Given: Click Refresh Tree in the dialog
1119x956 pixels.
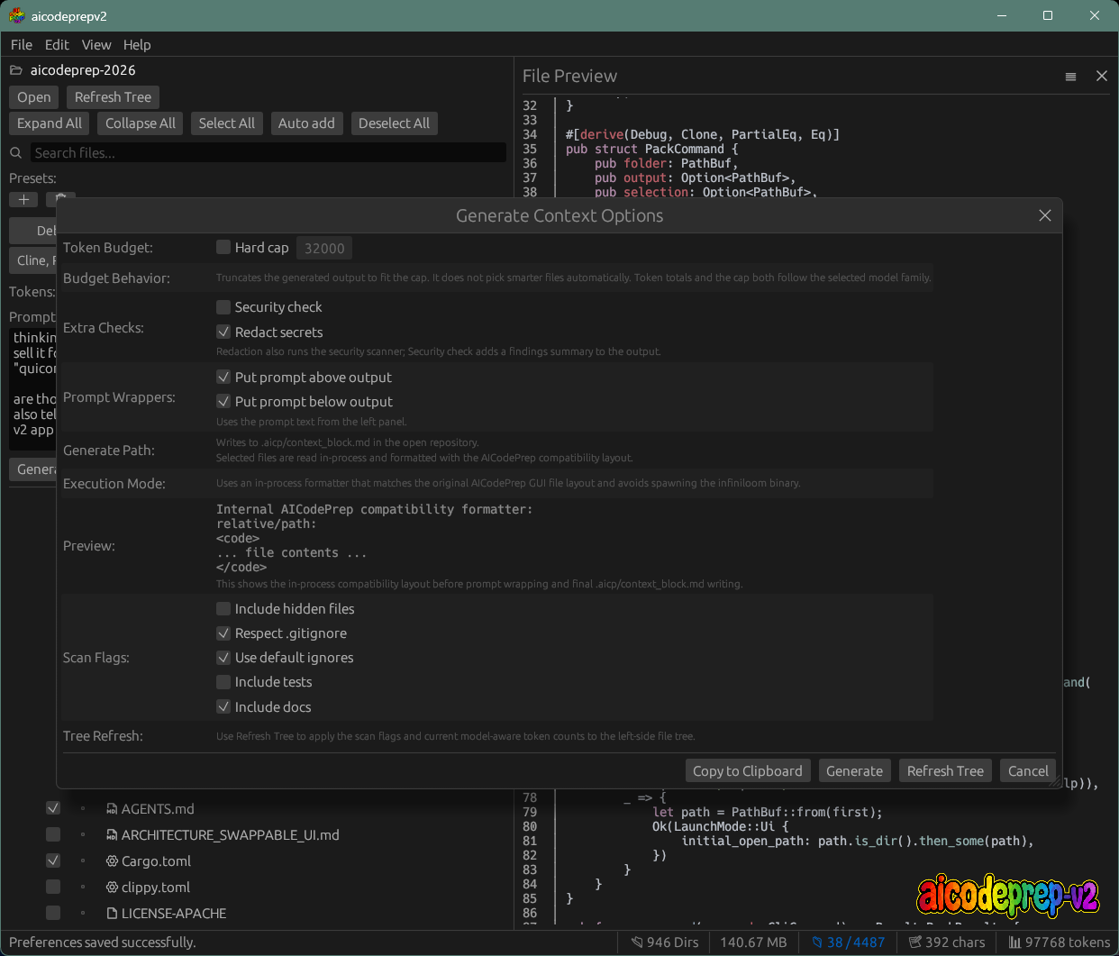Looking at the screenshot, I should coord(945,771).
